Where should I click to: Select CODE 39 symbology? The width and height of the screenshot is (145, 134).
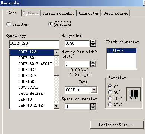tap(32, 58)
